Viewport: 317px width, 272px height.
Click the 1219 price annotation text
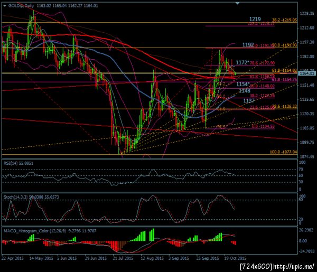click(255, 19)
